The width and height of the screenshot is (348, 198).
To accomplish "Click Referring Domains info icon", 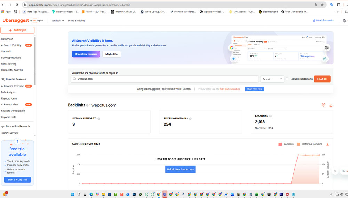I will (x=190, y=119).
